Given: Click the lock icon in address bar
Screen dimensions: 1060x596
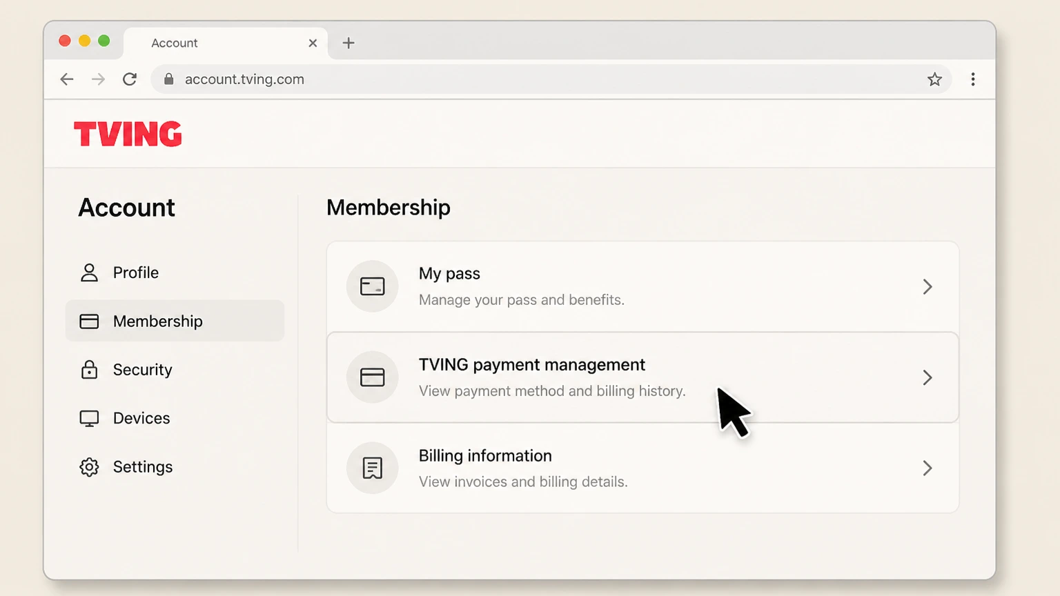Looking at the screenshot, I should 168,79.
